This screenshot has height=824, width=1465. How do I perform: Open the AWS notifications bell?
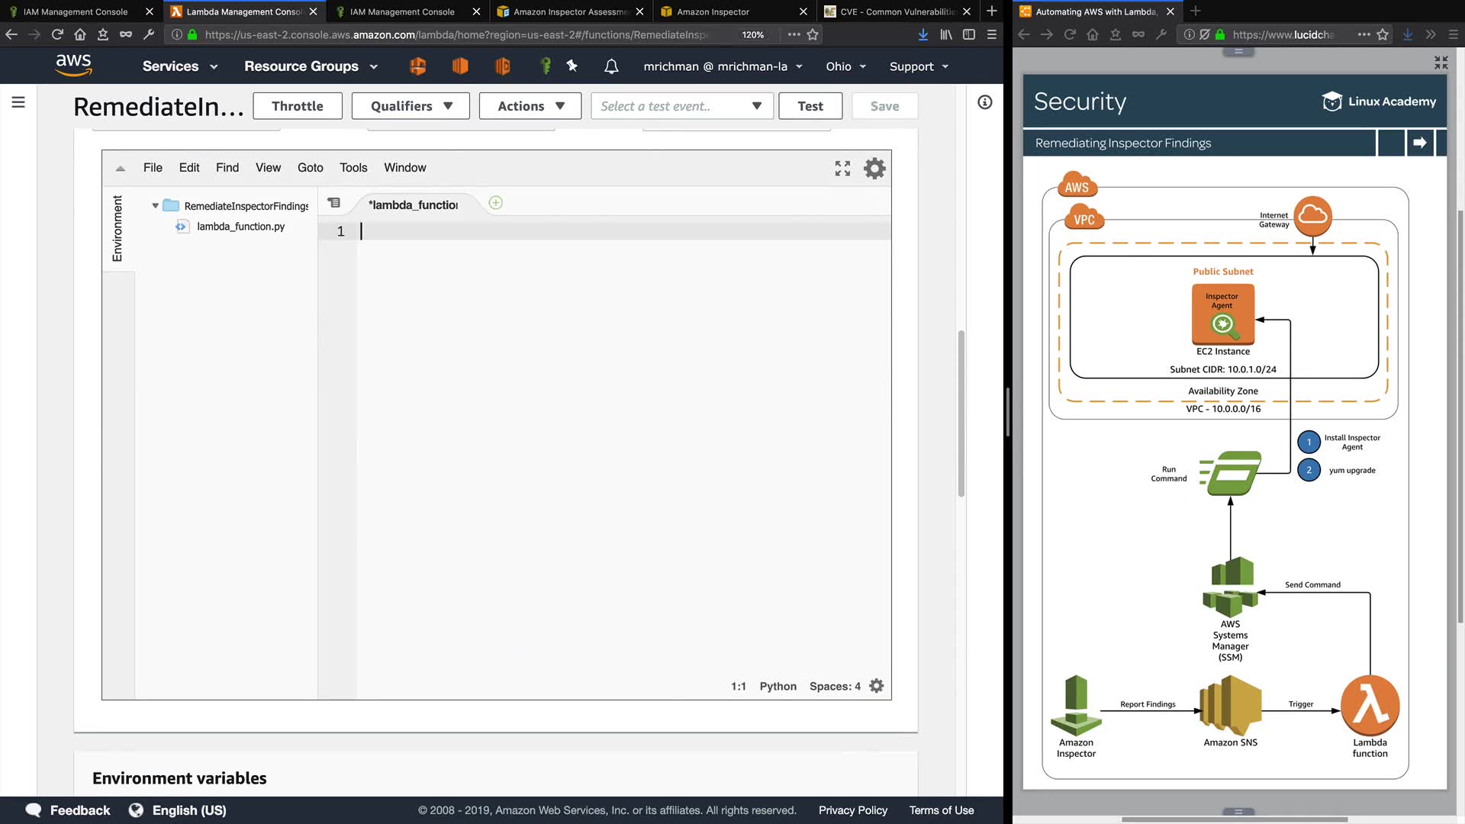(x=611, y=66)
